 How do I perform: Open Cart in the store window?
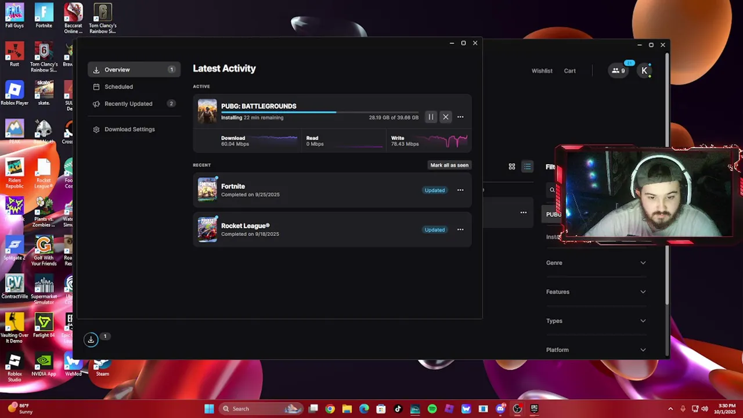pos(570,71)
